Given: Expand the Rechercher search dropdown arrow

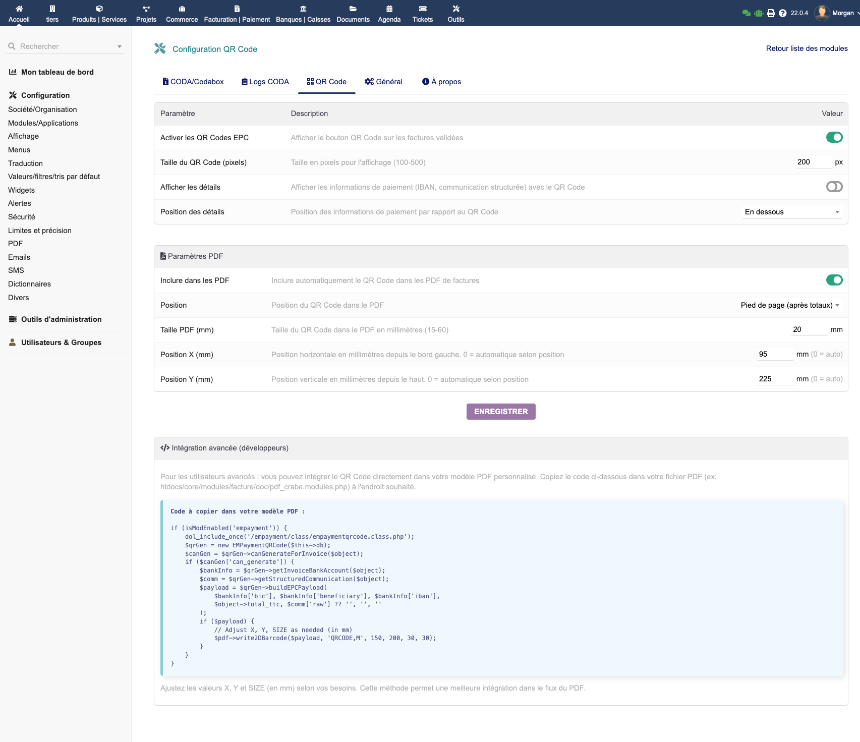Looking at the screenshot, I should [119, 46].
